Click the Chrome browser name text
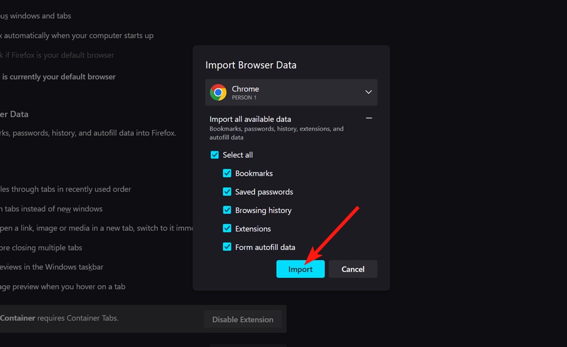 [245, 89]
